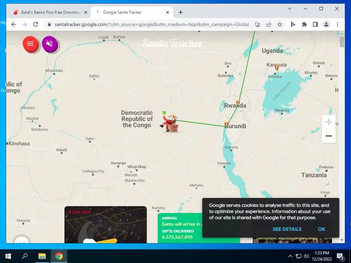Open Windows taskbar search

point(25,256)
